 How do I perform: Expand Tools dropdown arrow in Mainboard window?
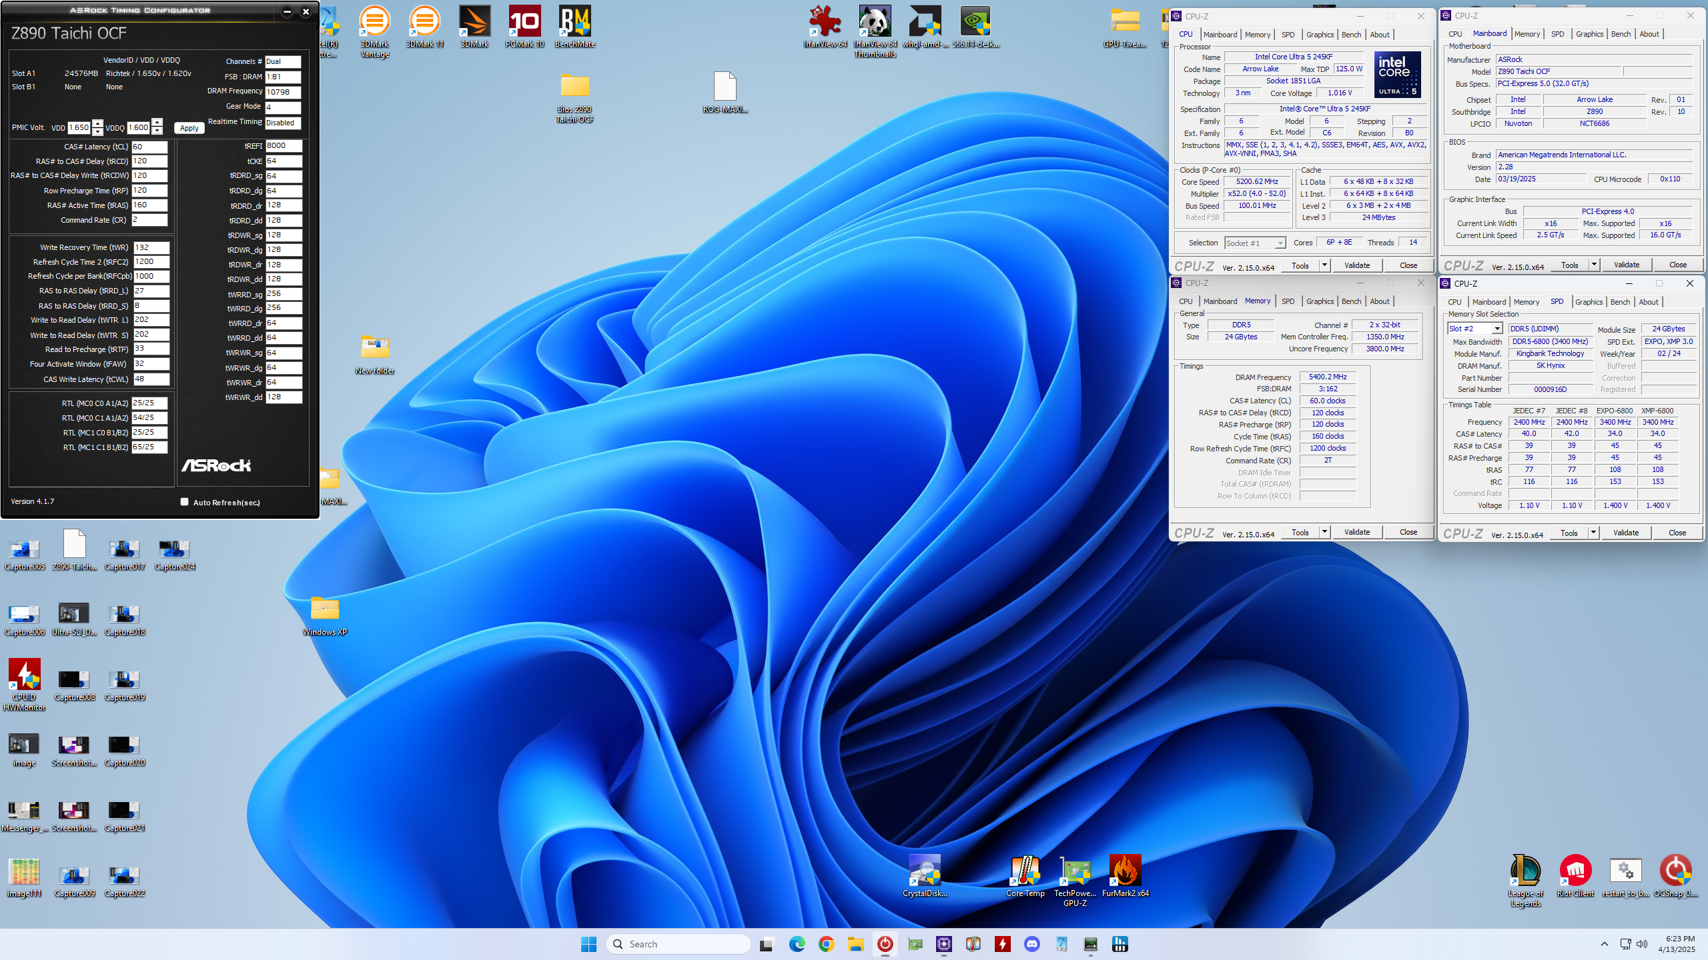pos(1595,265)
